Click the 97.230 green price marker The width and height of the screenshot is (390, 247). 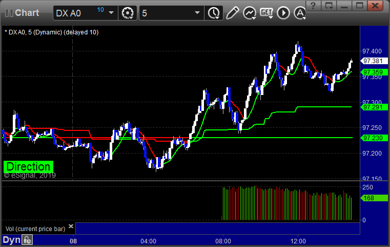(x=374, y=138)
